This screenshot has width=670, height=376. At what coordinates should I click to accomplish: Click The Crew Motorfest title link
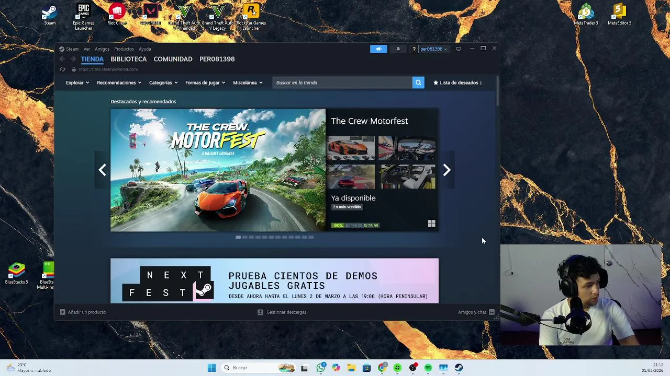[x=370, y=121]
